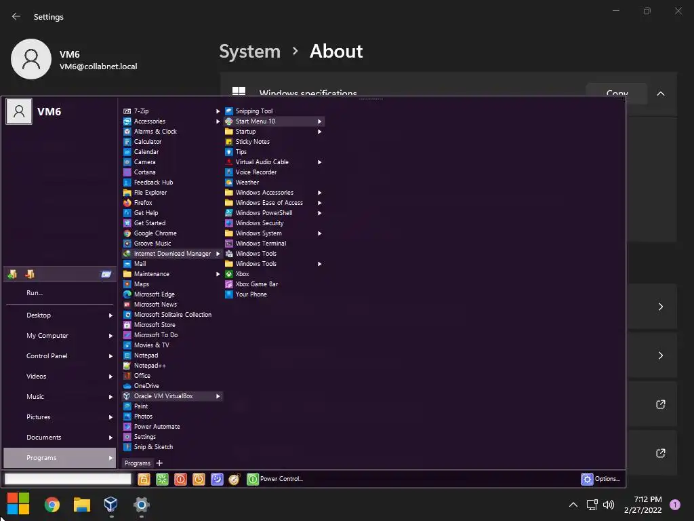Click the purple moon sleep icon

(x=217, y=479)
